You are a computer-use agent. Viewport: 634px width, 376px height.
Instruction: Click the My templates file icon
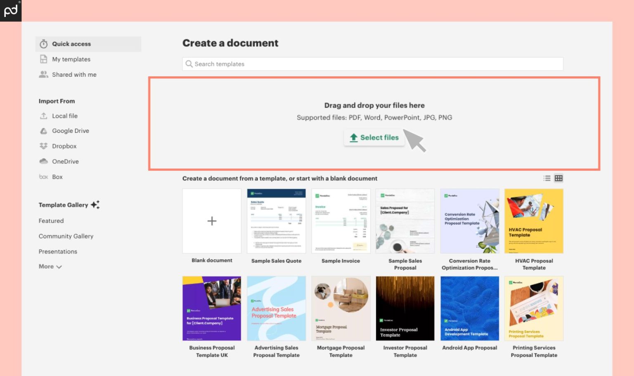[x=44, y=59]
